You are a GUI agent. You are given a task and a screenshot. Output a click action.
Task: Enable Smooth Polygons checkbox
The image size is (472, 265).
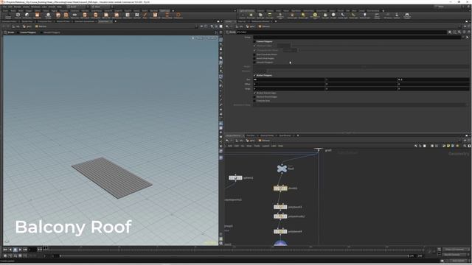coord(254,62)
